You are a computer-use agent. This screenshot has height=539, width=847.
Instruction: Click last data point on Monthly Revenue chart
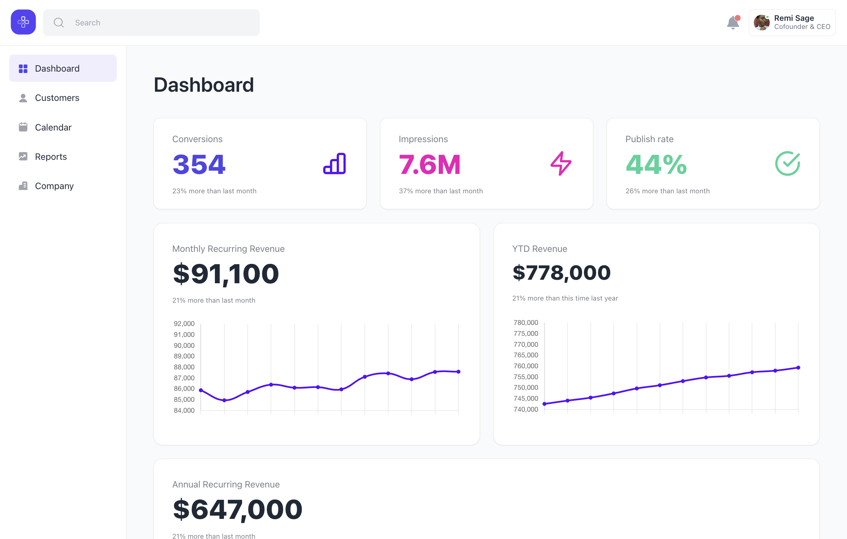click(x=458, y=371)
